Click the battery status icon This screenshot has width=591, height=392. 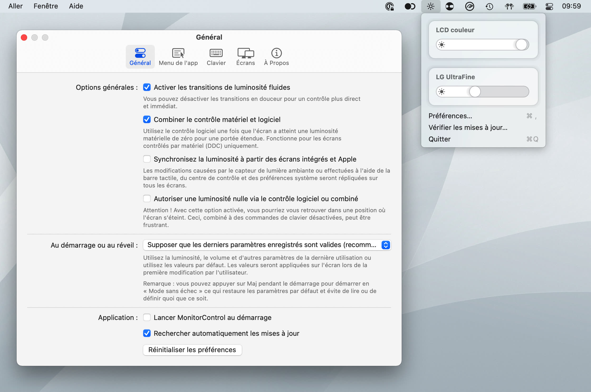(x=529, y=6)
